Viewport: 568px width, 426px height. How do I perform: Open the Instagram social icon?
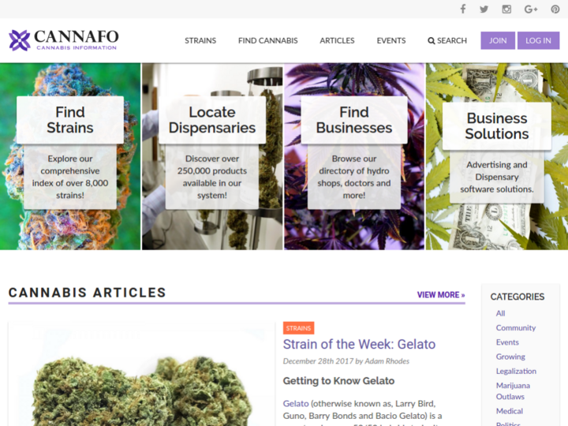(x=506, y=9)
